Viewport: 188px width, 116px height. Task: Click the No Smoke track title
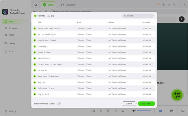42,71
